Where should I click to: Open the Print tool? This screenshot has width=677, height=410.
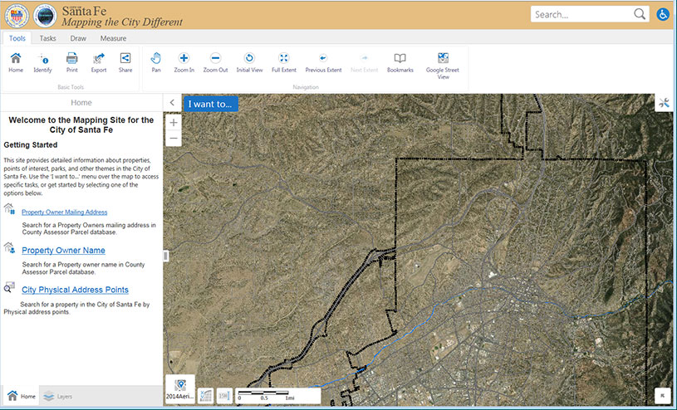71,62
